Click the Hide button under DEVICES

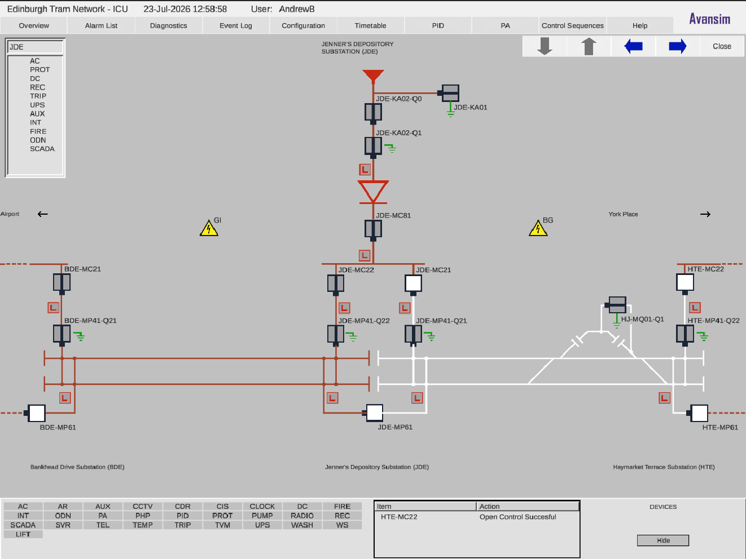click(x=663, y=540)
